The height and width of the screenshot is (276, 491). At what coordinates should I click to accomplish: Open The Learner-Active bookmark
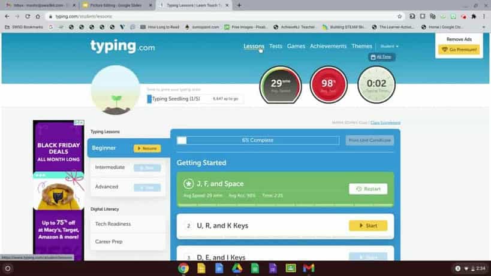pos(393,27)
